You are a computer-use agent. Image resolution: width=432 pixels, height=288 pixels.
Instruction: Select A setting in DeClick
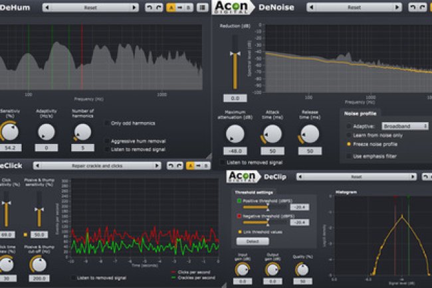point(190,166)
